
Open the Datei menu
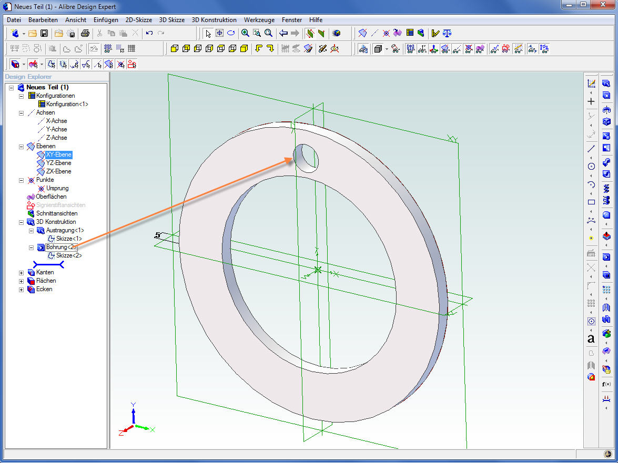point(14,19)
